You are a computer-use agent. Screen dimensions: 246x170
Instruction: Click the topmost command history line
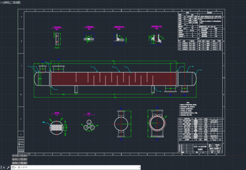(x=20, y=156)
